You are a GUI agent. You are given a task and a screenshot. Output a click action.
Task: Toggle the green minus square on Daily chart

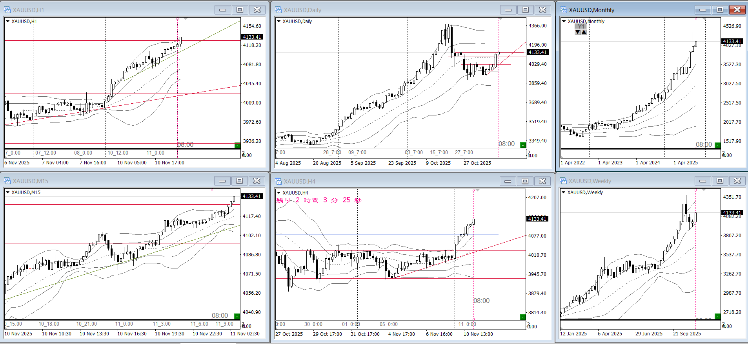[522, 145]
